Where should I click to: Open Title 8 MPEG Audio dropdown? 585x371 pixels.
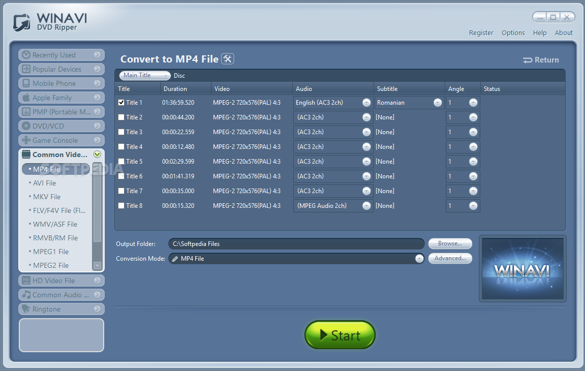[x=366, y=206]
